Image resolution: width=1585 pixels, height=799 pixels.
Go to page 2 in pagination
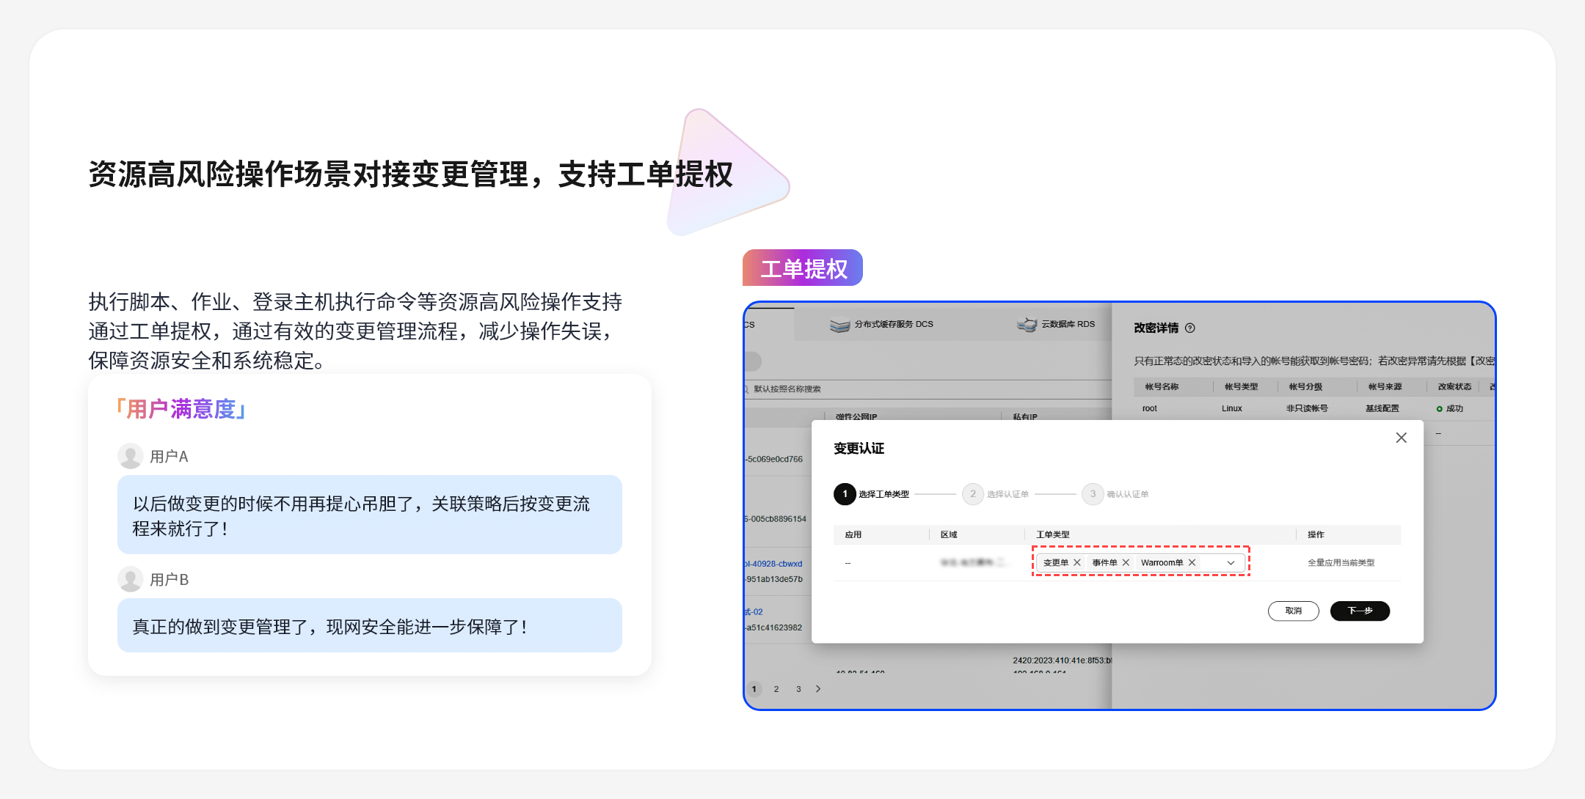click(x=776, y=688)
